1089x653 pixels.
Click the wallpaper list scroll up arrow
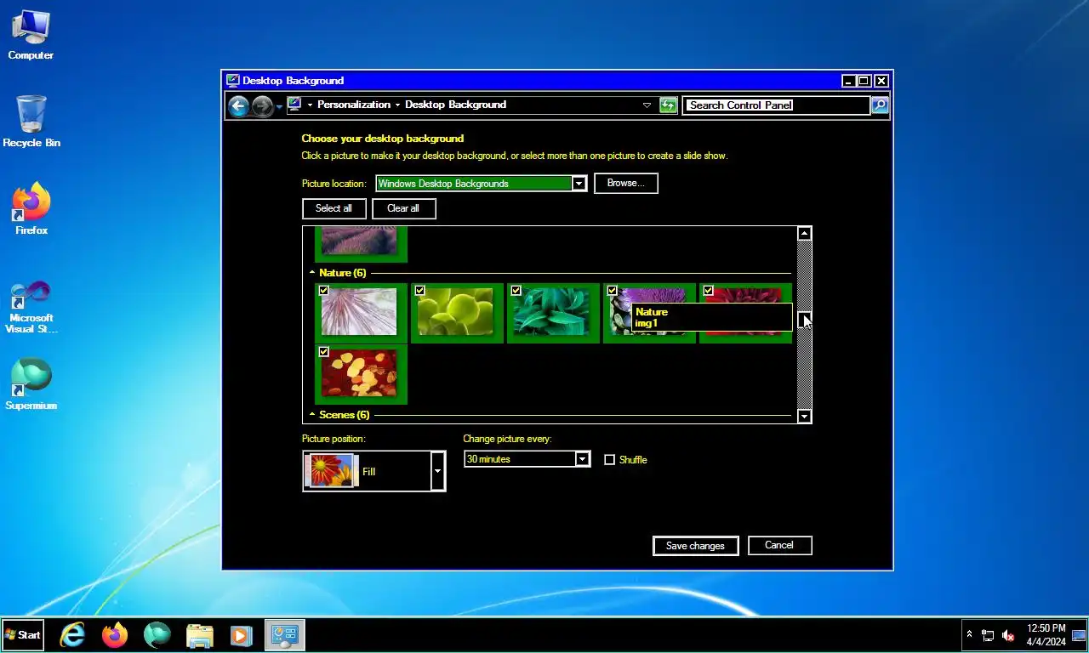(x=804, y=233)
